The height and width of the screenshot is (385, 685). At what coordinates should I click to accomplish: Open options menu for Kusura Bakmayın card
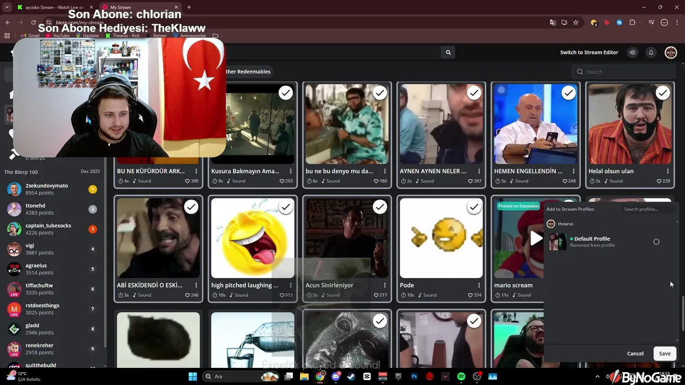(x=291, y=171)
